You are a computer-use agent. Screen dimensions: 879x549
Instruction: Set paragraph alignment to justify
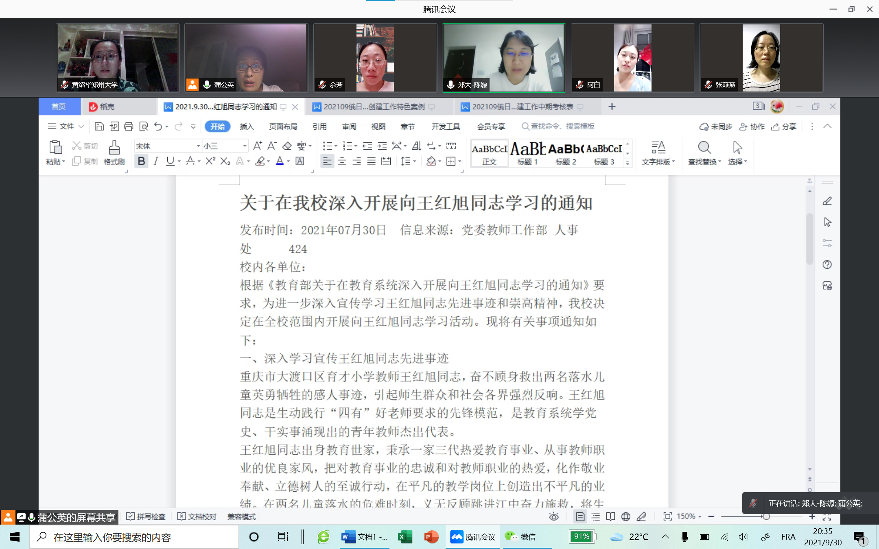pos(372,161)
